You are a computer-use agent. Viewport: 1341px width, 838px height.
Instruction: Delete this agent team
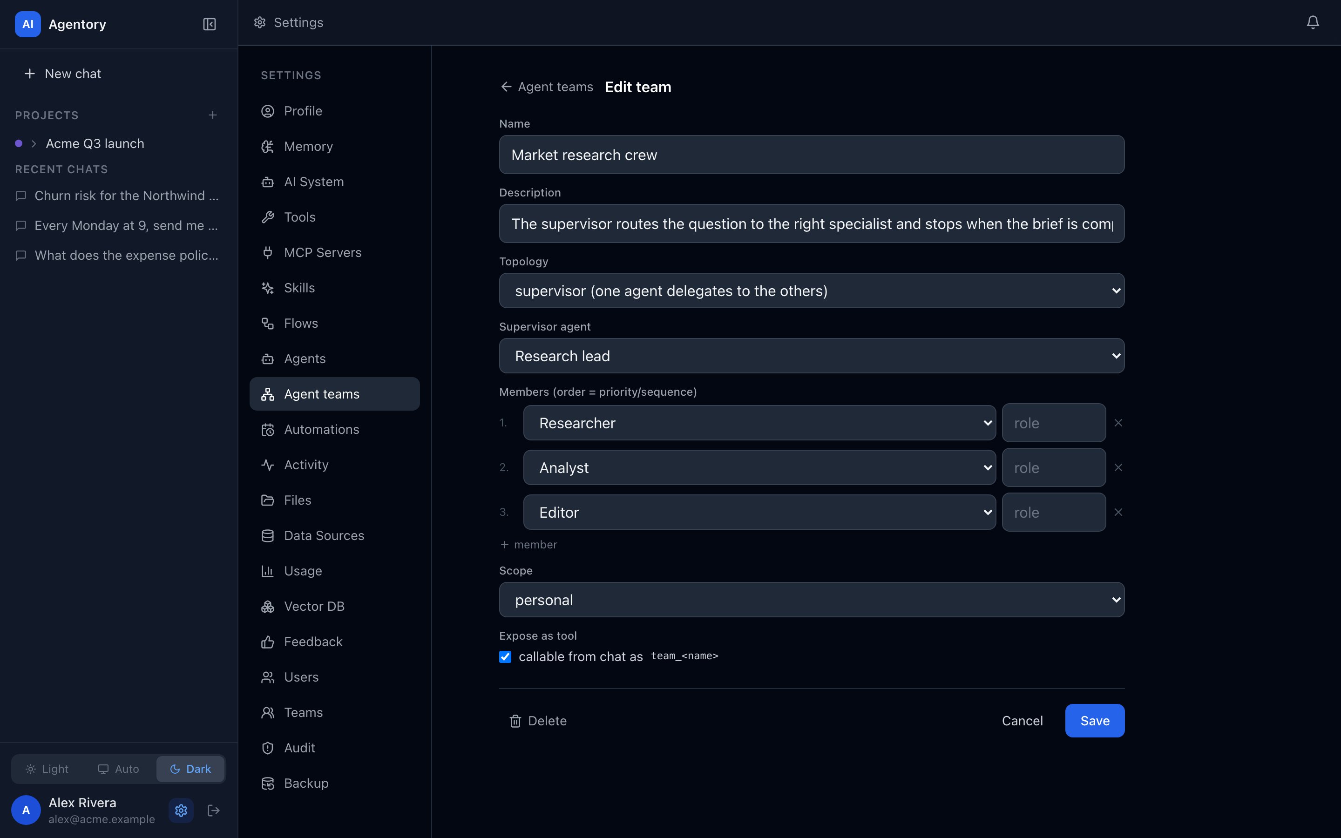click(x=537, y=721)
